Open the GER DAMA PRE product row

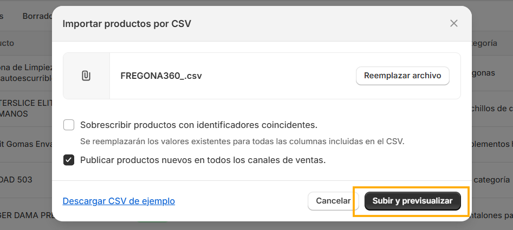click(26, 215)
